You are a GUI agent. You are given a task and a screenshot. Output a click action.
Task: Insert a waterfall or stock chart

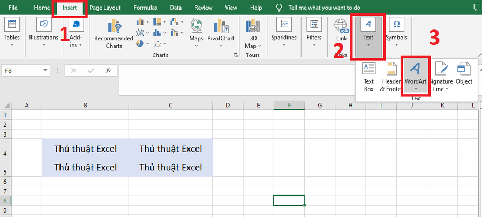174,21
